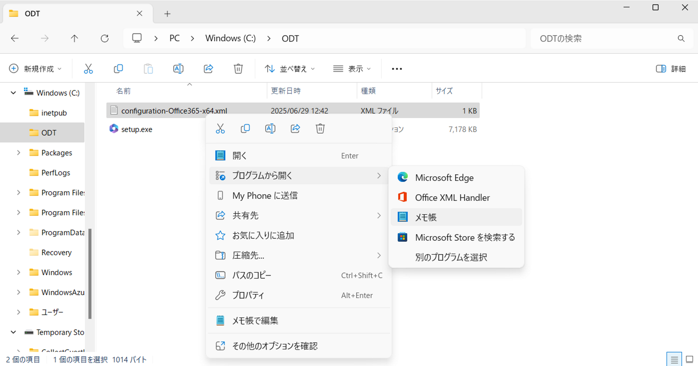
Task: Click the Copy icon in the context menu
Action: pos(245,129)
